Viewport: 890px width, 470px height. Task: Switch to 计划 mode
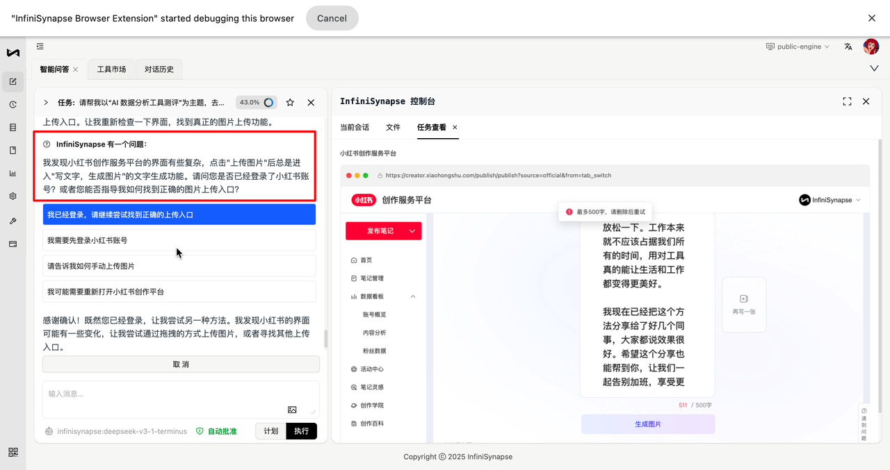pos(270,431)
